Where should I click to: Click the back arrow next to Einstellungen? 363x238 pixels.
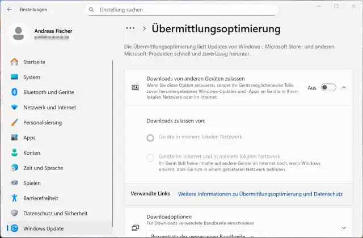coord(10,10)
